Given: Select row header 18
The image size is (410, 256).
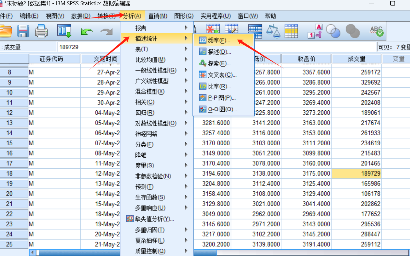Looking at the screenshot, I should [14, 174].
